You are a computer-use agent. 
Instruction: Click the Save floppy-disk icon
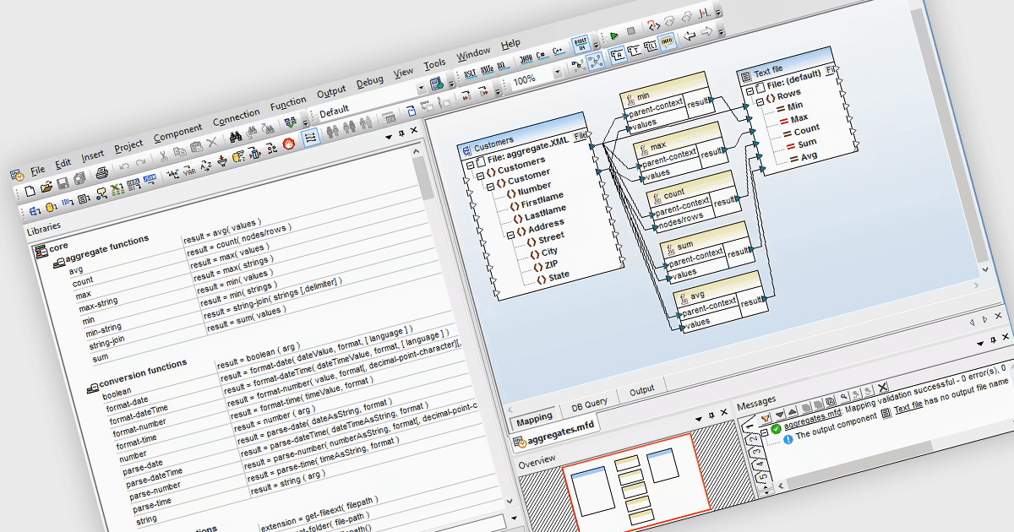click(63, 182)
